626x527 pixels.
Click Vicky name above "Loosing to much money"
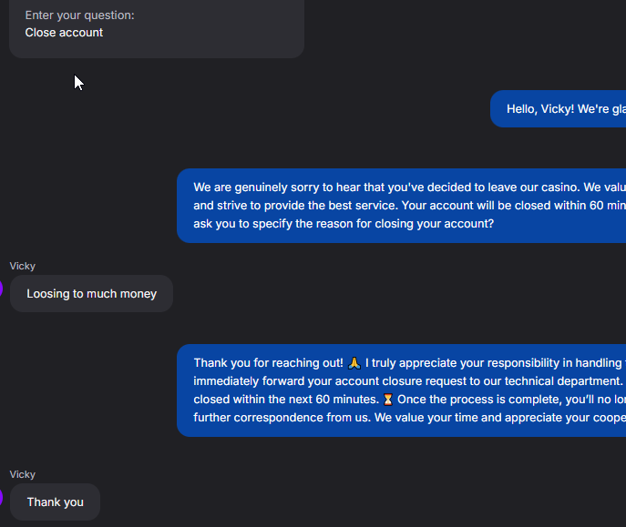point(23,266)
